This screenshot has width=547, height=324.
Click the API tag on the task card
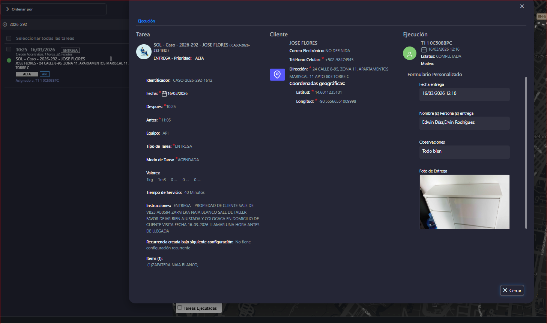click(x=45, y=74)
